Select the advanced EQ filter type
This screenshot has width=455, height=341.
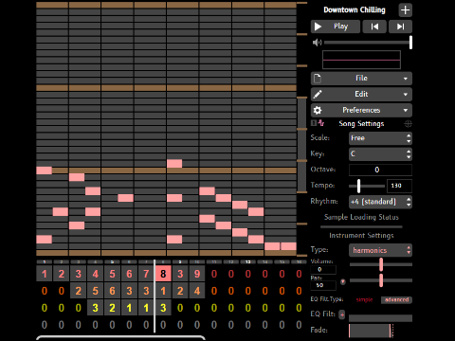[396, 299]
